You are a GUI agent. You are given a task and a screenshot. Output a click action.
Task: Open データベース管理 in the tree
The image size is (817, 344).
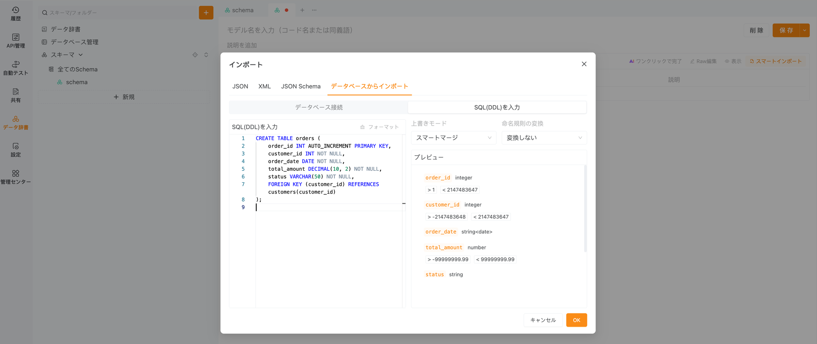(x=74, y=42)
